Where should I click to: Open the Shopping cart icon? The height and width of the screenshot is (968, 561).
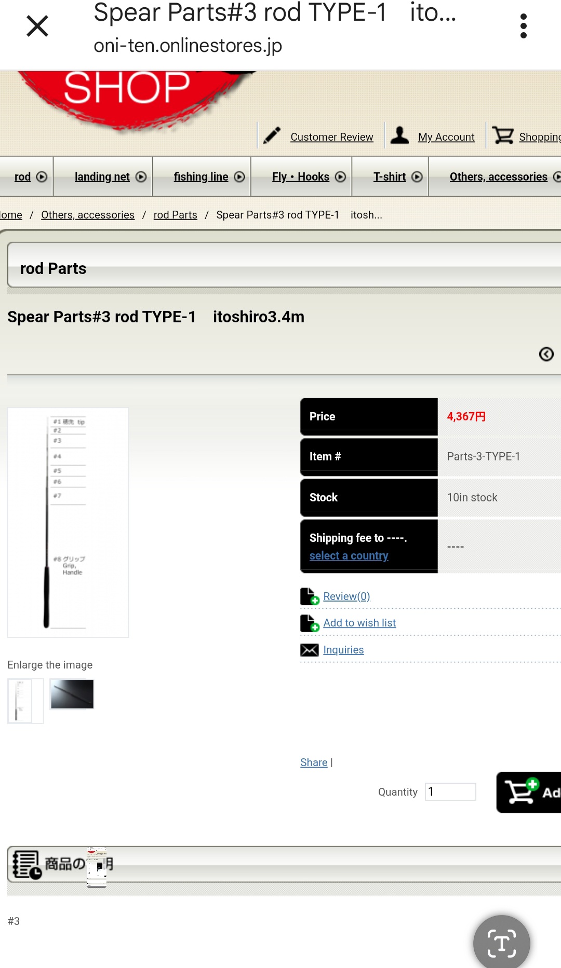click(503, 135)
